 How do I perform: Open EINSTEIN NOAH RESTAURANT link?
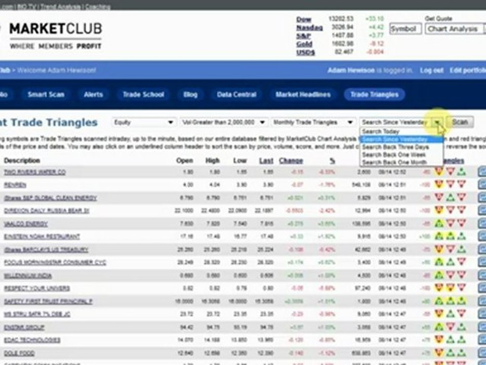[x=42, y=237]
